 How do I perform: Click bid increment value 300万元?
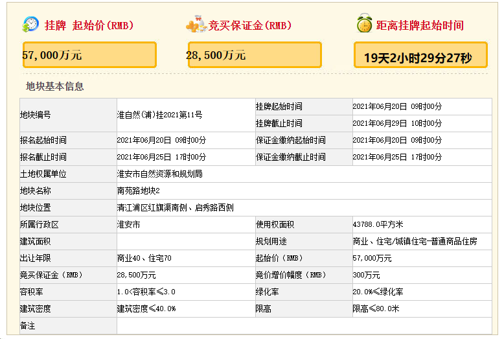(367, 275)
